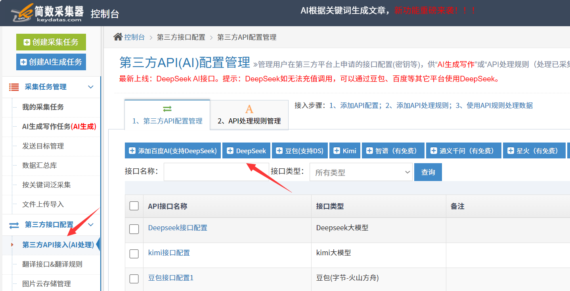Click the DeepSeek add button
The image size is (570, 291).
(246, 151)
